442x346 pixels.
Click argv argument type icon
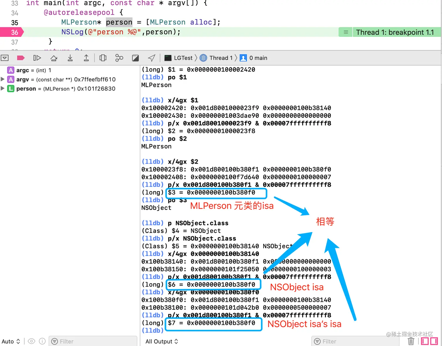click(x=11, y=79)
